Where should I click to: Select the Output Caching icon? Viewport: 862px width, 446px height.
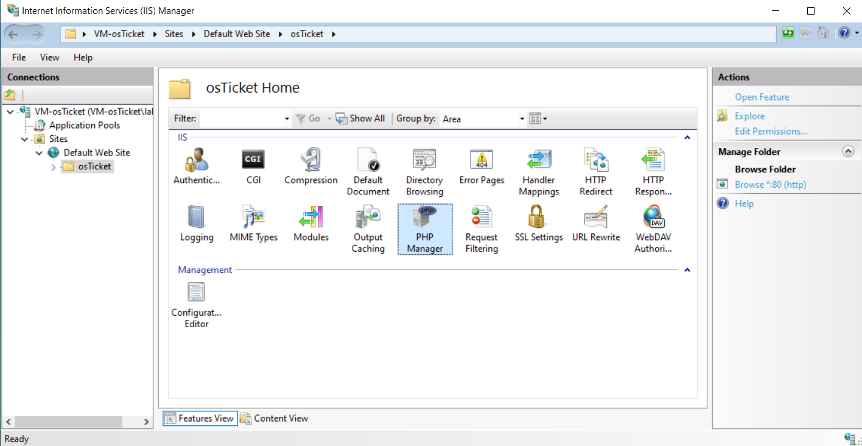pos(368,229)
